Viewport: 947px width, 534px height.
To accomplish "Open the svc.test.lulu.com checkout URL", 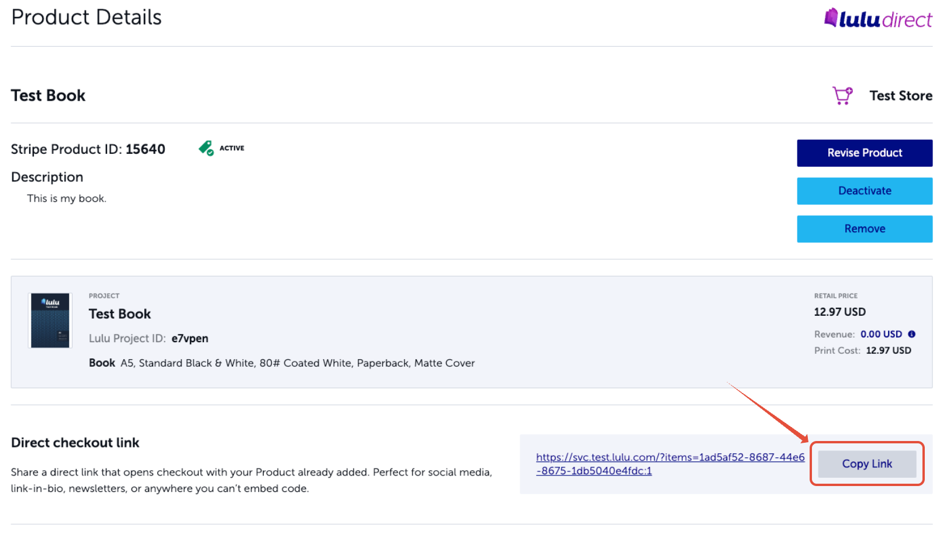I will coord(670,464).
